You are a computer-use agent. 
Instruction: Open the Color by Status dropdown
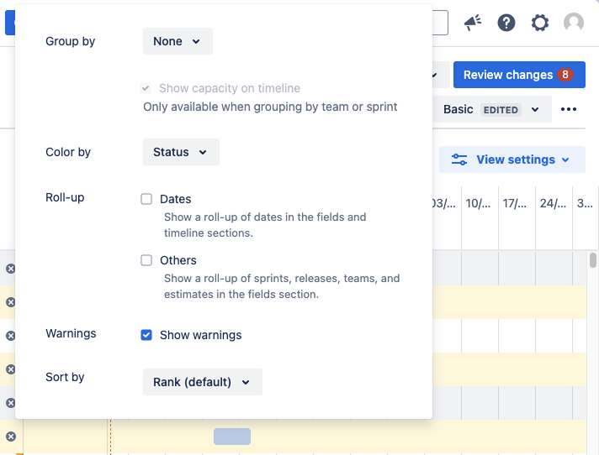pos(181,152)
